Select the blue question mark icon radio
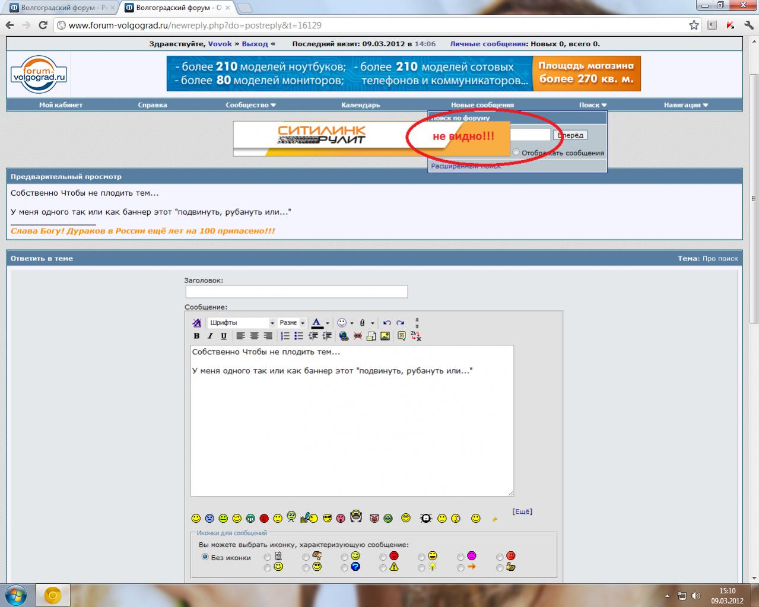The width and height of the screenshot is (759, 607). [344, 568]
